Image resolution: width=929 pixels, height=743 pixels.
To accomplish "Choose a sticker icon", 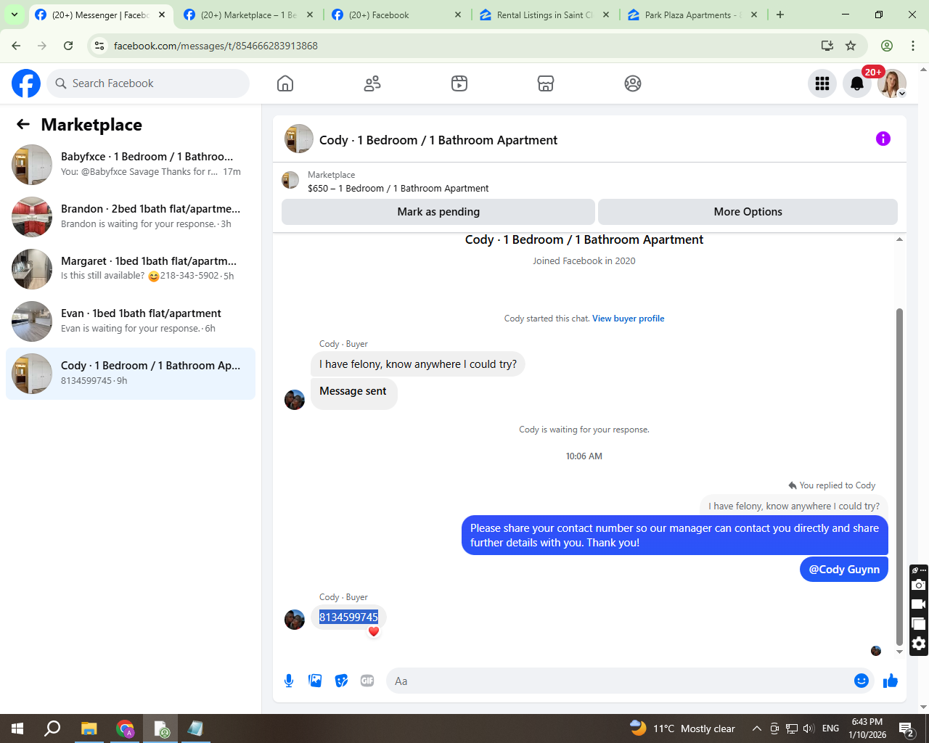I will pyautogui.click(x=341, y=681).
